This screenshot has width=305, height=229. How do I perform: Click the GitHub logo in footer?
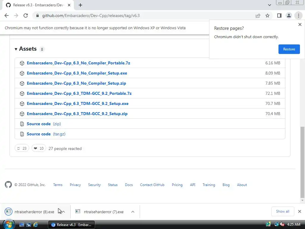click(8, 185)
